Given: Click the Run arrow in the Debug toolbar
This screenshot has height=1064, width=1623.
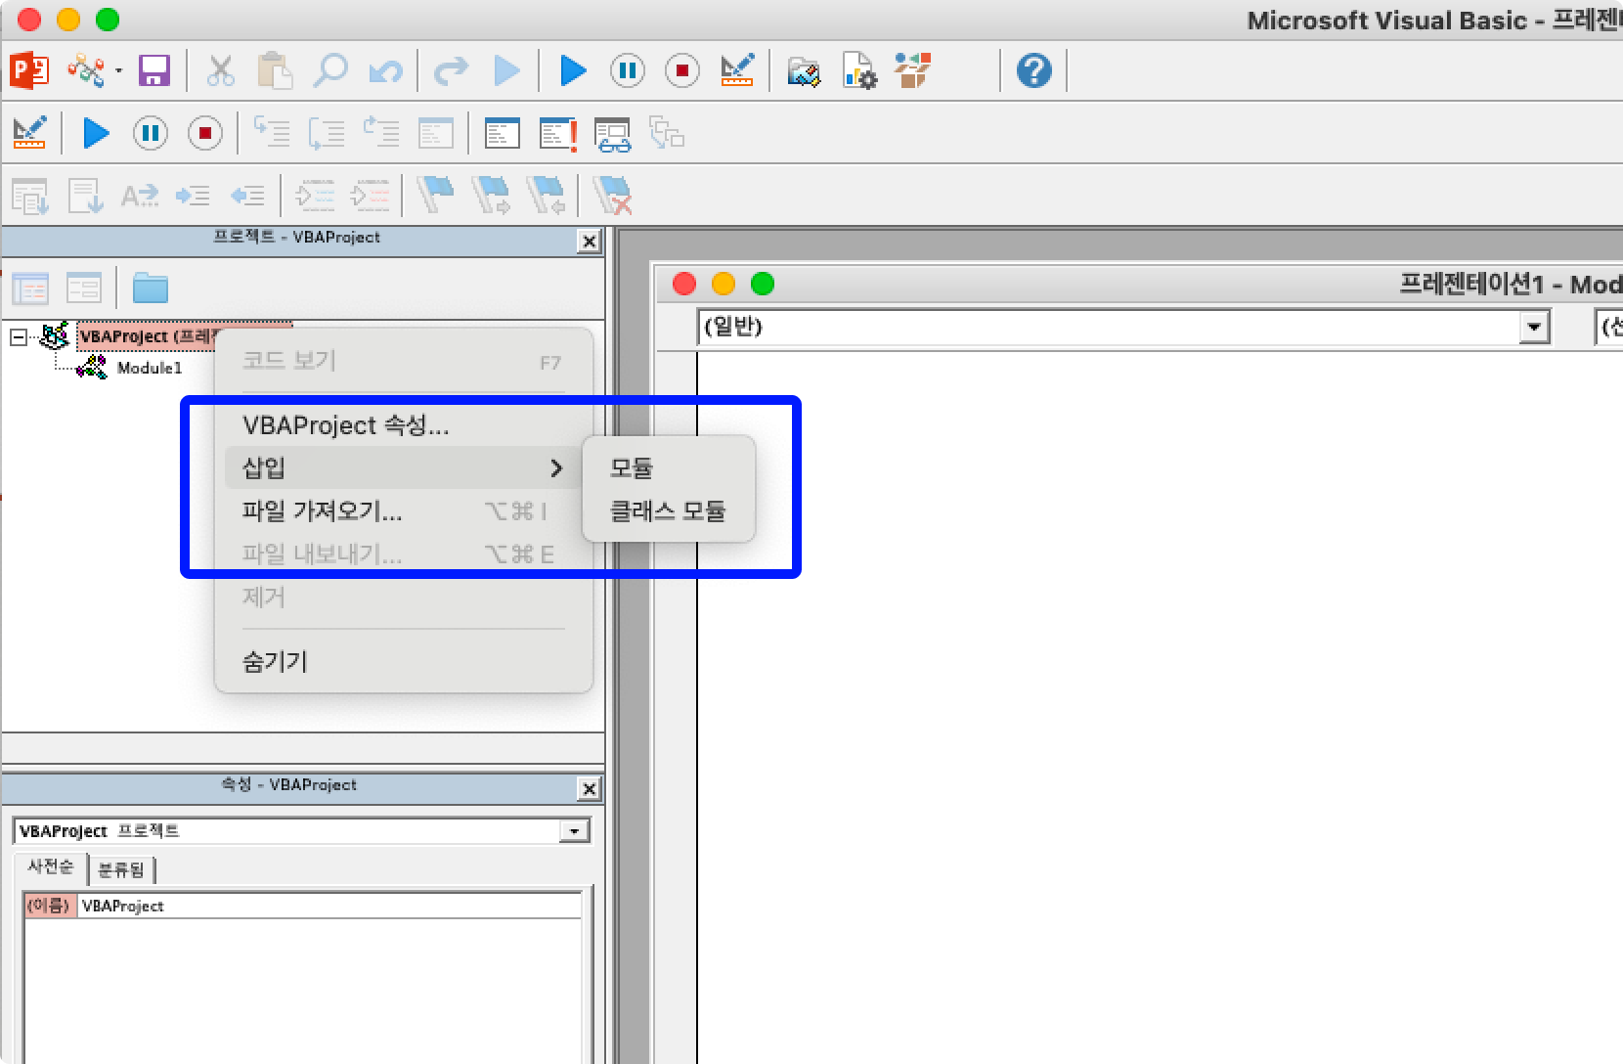Looking at the screenshot, I should [x=95, y=133].
